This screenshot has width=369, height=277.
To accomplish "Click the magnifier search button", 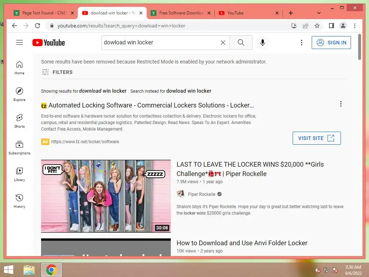I will click(x=241, y=43).
